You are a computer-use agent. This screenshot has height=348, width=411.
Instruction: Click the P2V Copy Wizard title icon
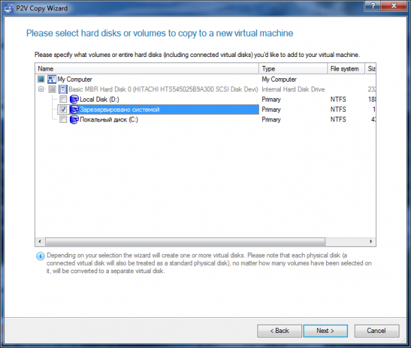point(9,8)
